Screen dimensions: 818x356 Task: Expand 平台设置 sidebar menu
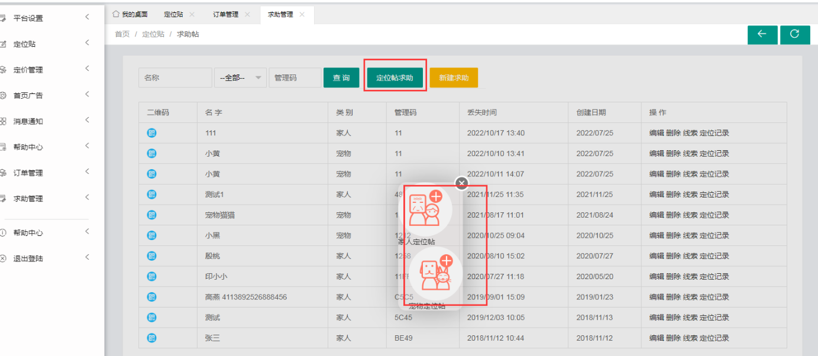47,18
